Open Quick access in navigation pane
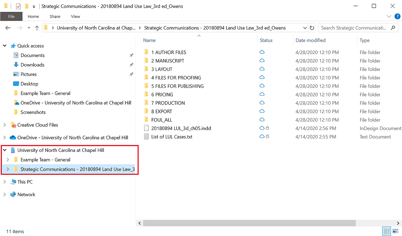 (30, 46)
